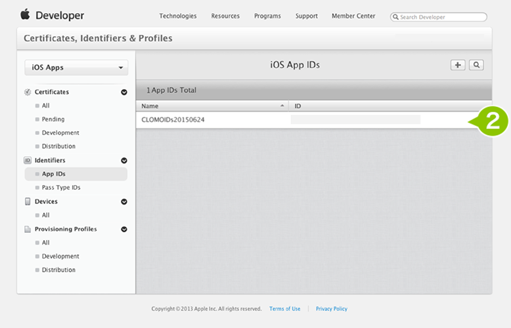Collapse the Identifiers section arrow
This screenshot has width=511, height=328.
(124, 161)
